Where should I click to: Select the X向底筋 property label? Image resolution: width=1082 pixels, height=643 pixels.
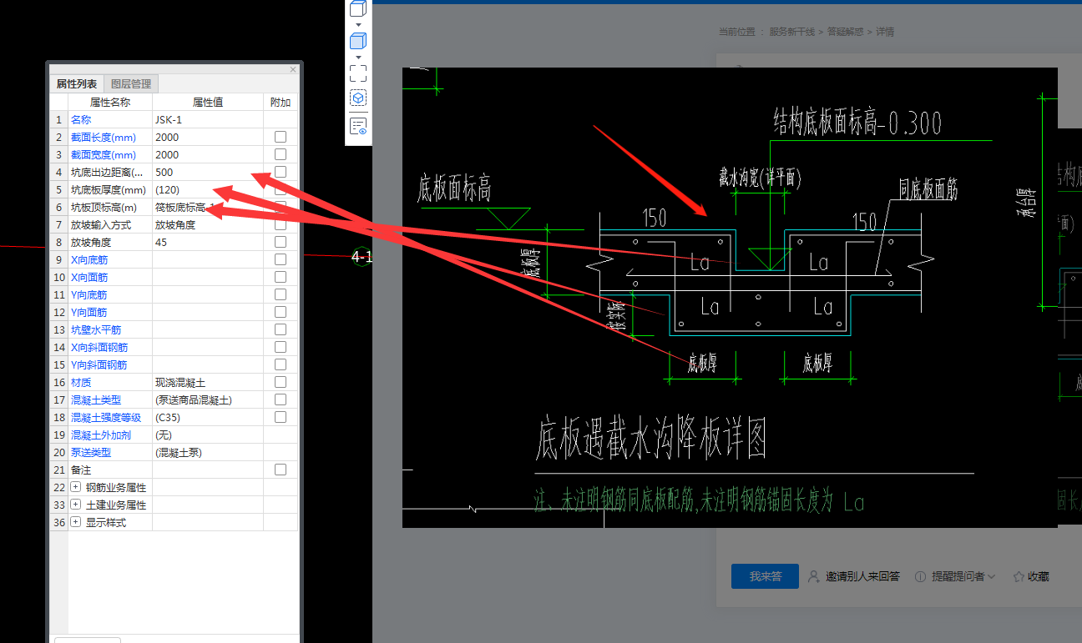pyautogui.click(x=88, y=259)
